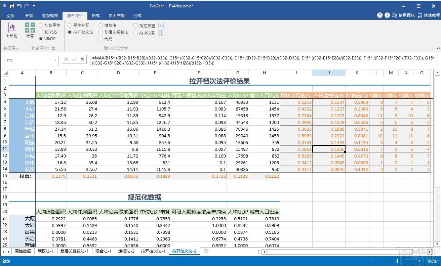Click the Save icon in quick access toolbar
This screenshot has width=441, height=266.
(12, 6)
